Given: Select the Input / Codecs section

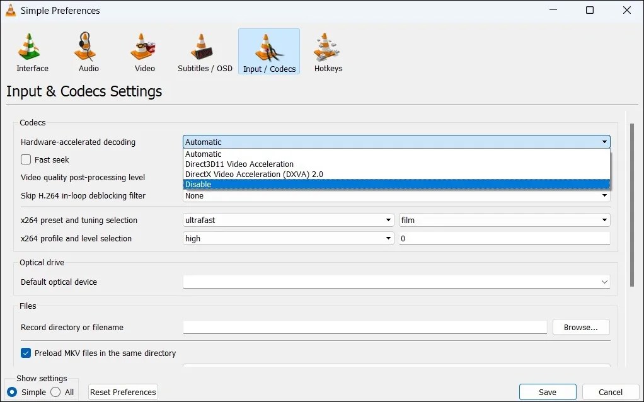Looking at the screenshot, I should click(268, 51).
